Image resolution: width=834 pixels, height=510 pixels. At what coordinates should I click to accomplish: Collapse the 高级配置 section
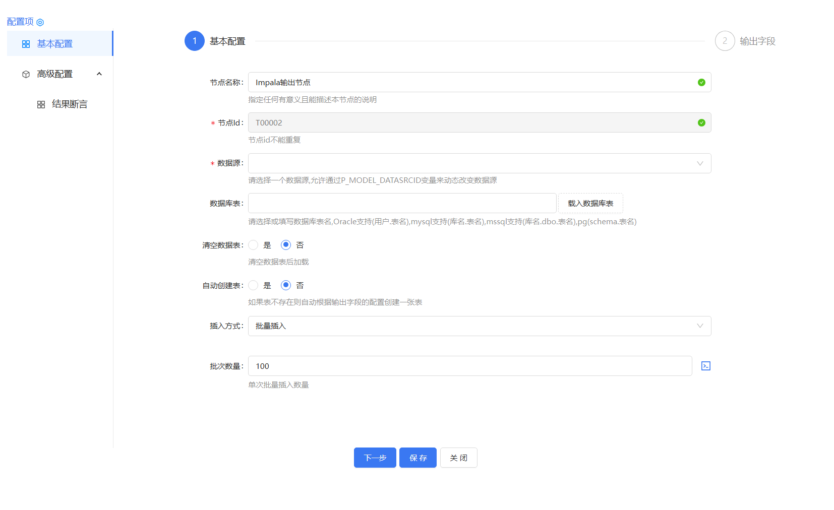[99, 74]
